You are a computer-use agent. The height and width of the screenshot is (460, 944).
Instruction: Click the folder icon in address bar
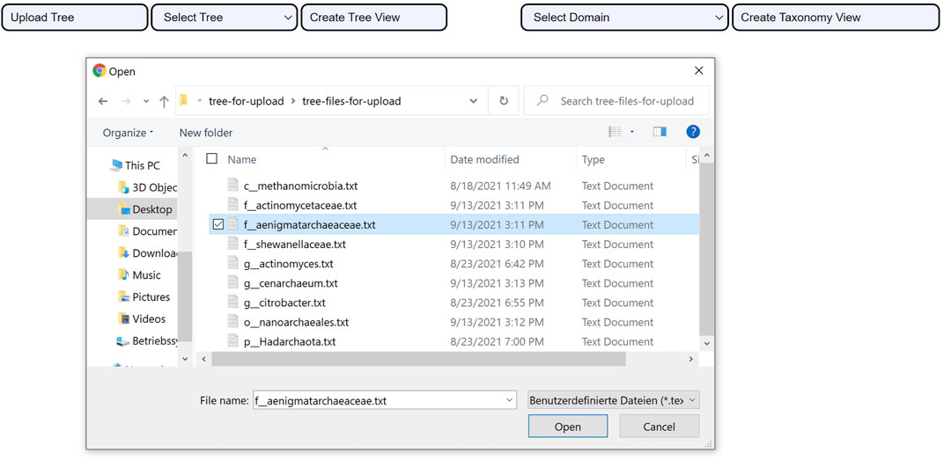(184, 100)
